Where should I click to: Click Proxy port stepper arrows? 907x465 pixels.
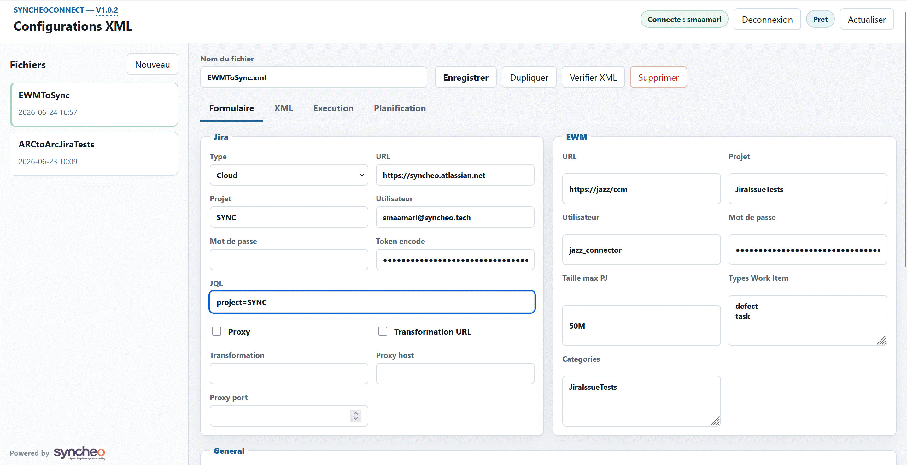pyautogui.click(x=356, y=416)
